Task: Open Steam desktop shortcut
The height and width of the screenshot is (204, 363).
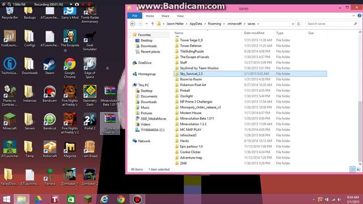Action: [49, 66]
